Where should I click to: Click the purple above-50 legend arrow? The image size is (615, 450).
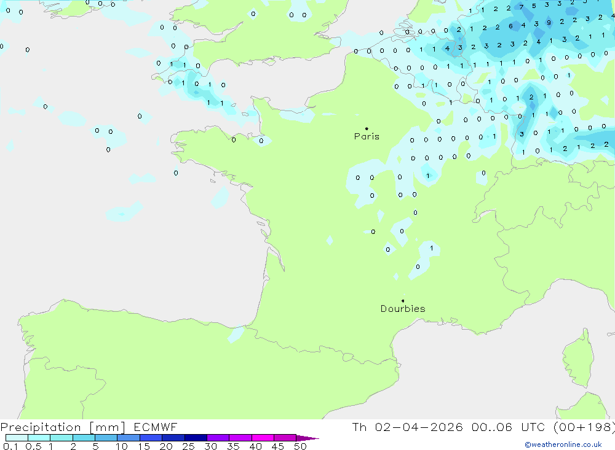coord(307,438)
